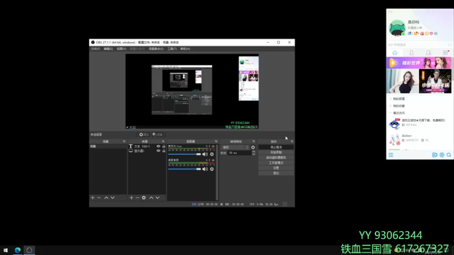
Task: Switch to YY groups tab
Action: click(x=428, y=53)
